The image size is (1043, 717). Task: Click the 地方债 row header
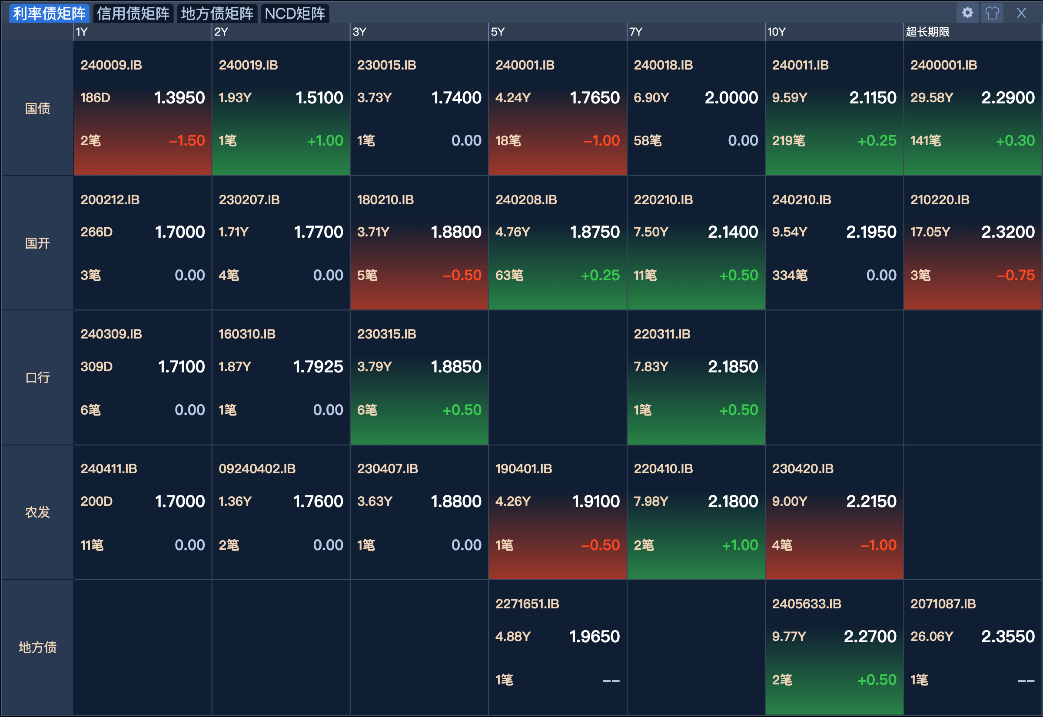click(x=37, y=647)
